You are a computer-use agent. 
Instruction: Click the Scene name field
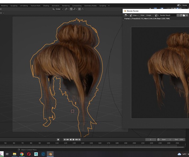[x=185, y=5]
